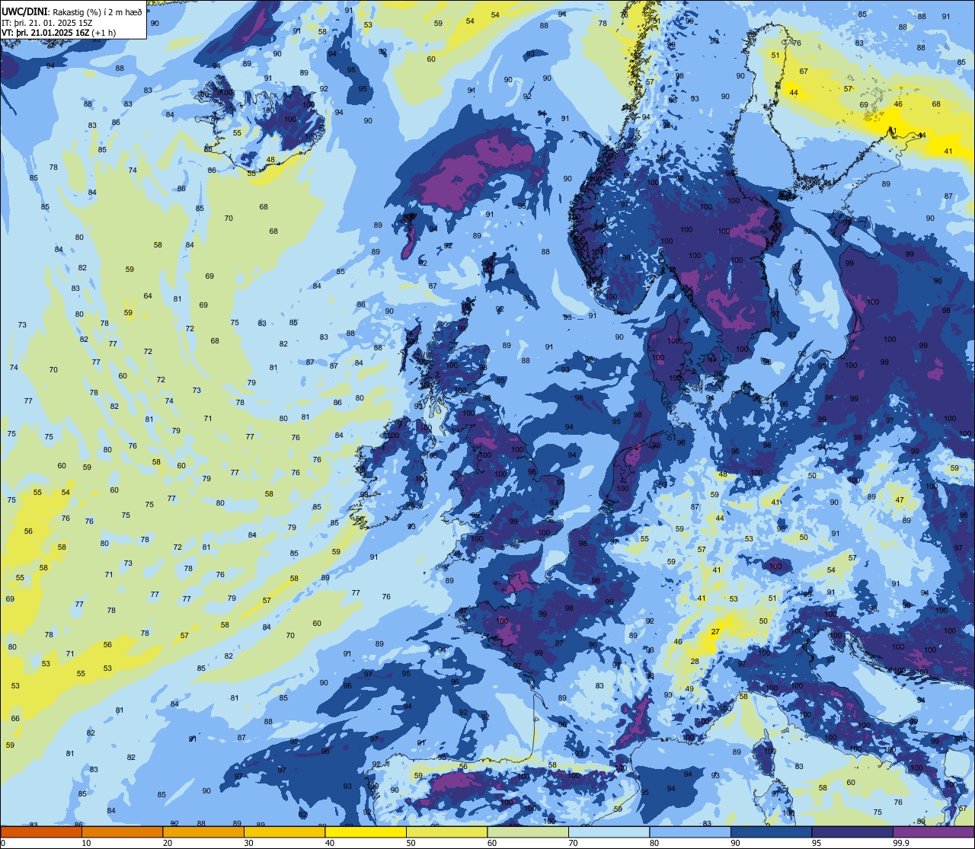Select the 20–30 legend color segment
Image resolution: width=975 pixels, height=849 pixels.
pos(203,831)
